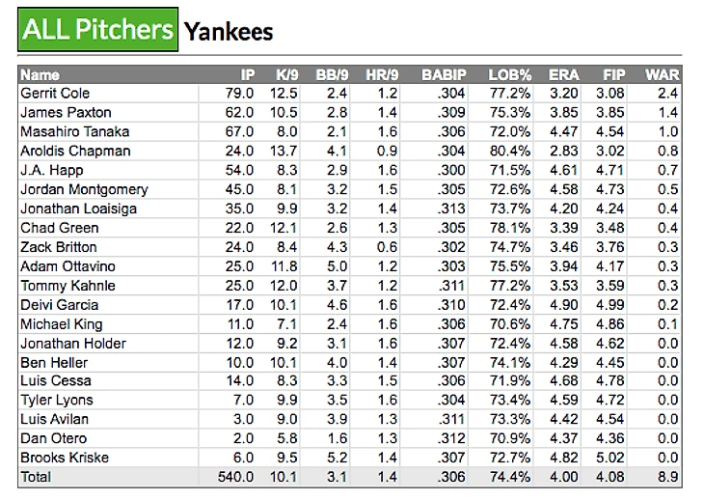704x501 pixels.
Task: Open Gerrit Cole player link
Action: 55,93
